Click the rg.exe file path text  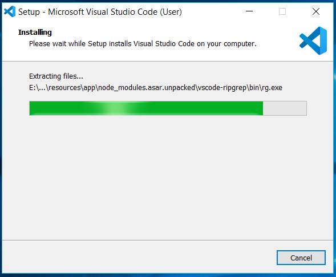[x=156, y=88]
